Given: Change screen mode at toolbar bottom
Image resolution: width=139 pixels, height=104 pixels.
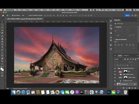Looking at the screenshot, I should pos(2,76).
